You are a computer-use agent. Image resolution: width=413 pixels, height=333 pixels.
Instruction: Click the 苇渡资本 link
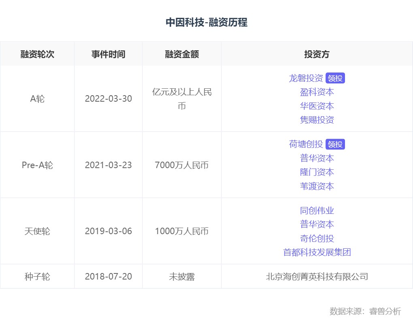pos(317,186)
